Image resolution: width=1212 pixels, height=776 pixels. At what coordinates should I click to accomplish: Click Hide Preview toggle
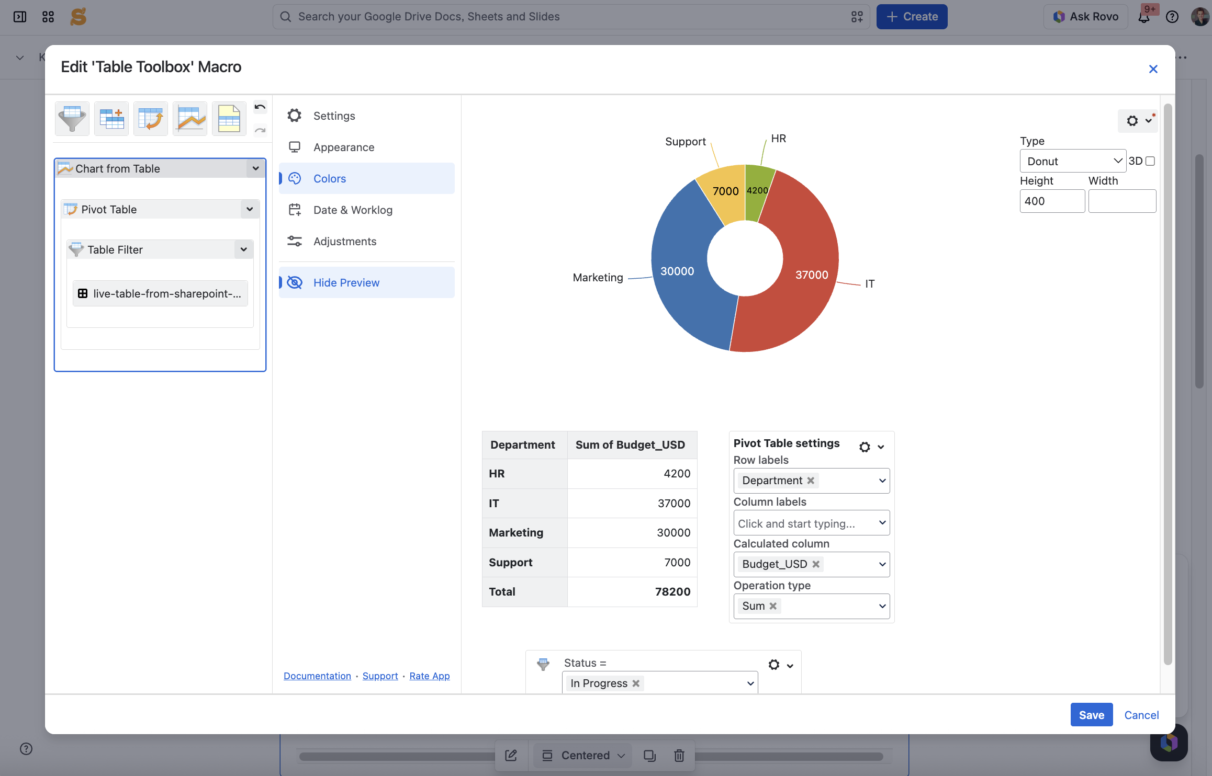pos(367,282)
